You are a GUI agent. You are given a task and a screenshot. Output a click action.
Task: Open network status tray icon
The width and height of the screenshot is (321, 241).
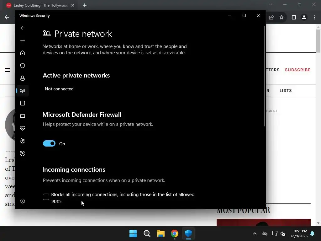(x=275, y=233)
